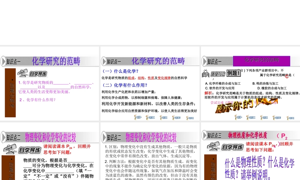
Task: Click the paragraph starting 1. 区别：物理变化中
Action: click(151, 151)
